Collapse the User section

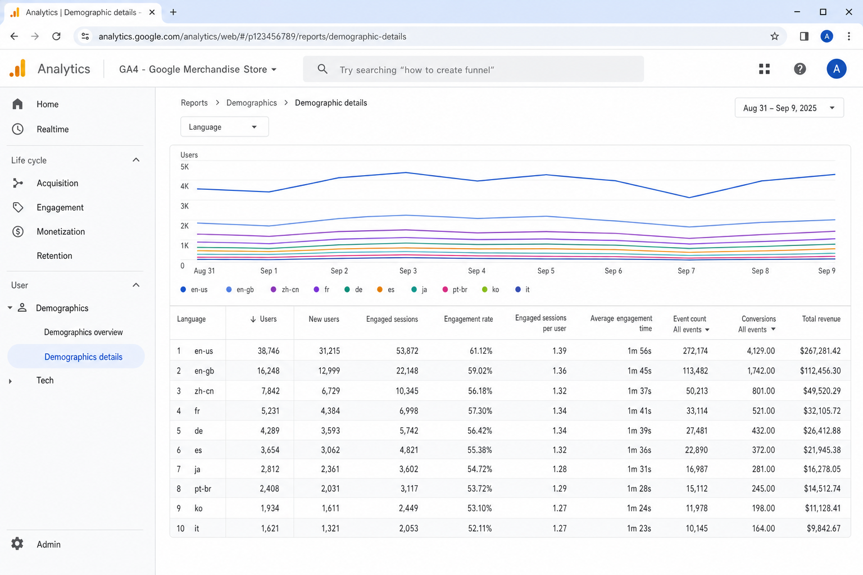coord(136,285)
